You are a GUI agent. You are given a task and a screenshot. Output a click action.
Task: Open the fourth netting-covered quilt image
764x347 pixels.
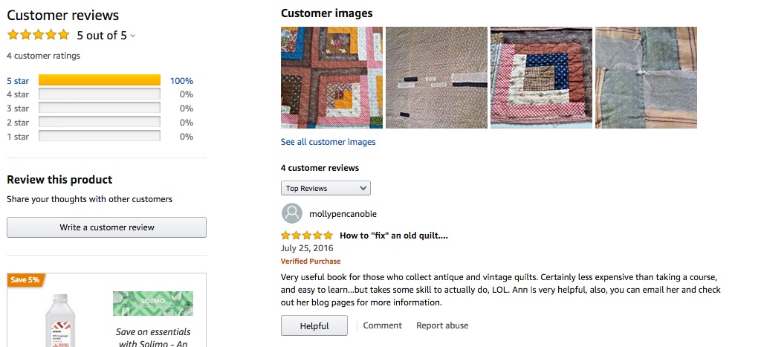[646, 77]
